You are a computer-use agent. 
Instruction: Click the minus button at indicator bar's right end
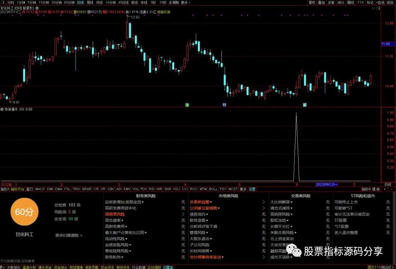tap(392, 189)
